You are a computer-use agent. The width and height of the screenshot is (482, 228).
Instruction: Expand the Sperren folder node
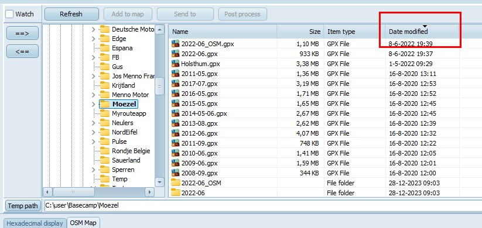[94, 170]
